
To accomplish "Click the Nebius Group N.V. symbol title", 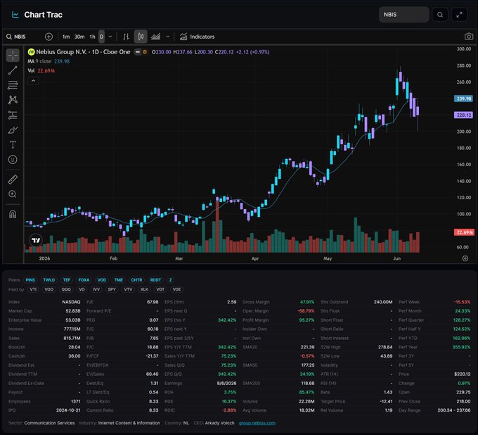I will 83,52.
